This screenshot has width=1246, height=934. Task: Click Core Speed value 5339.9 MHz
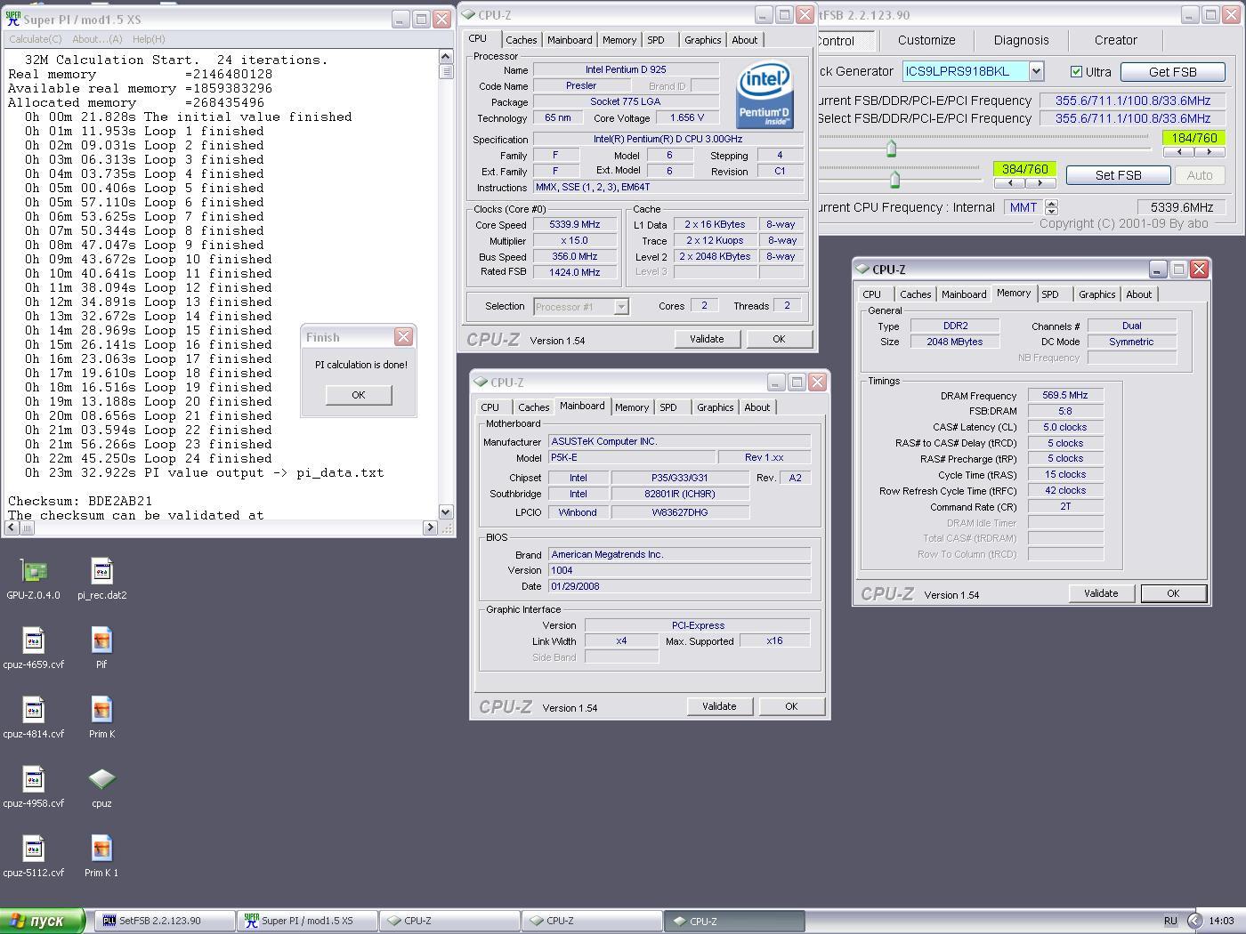[574, 225]
